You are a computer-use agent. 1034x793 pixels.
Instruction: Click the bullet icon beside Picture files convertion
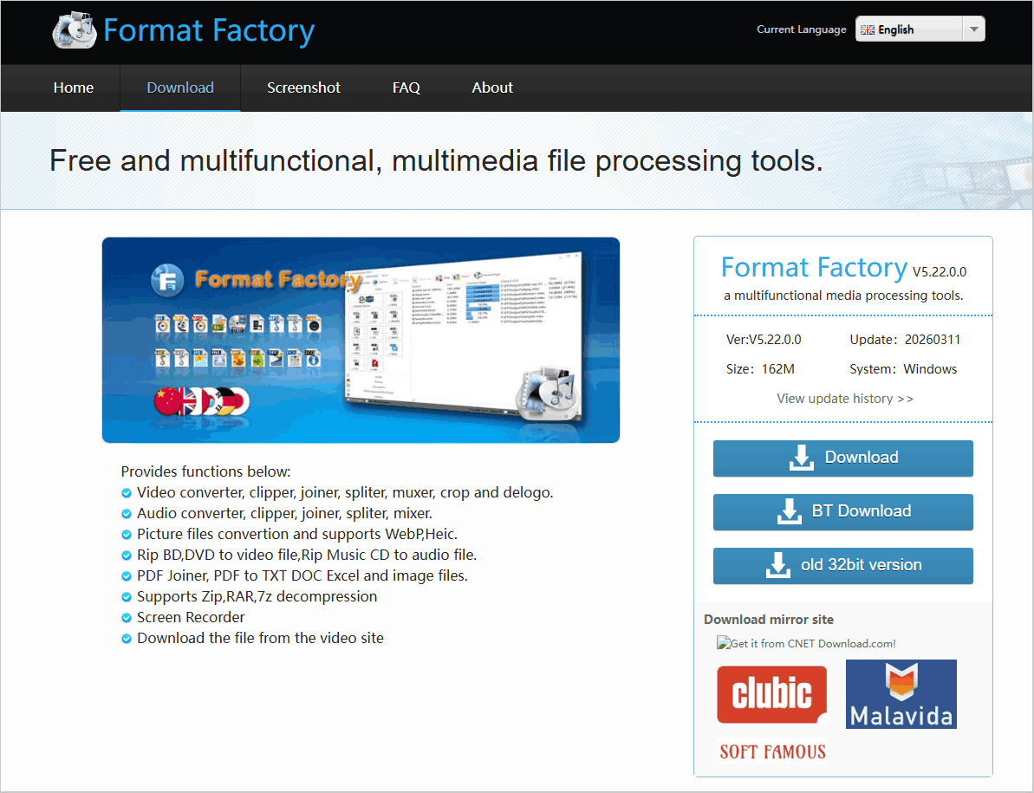tap(127, 535)
